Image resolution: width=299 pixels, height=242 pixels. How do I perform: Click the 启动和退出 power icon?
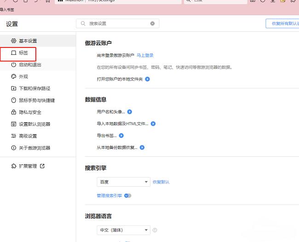[14, 65]
